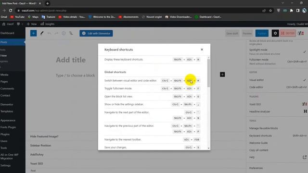Open Posts in the admin sidebar

coord(4,42)
